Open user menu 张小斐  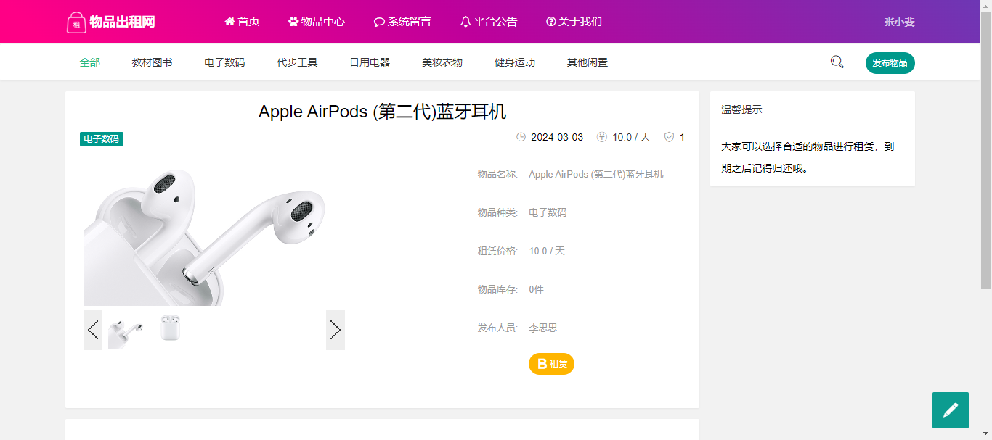[x=899, y=22]
